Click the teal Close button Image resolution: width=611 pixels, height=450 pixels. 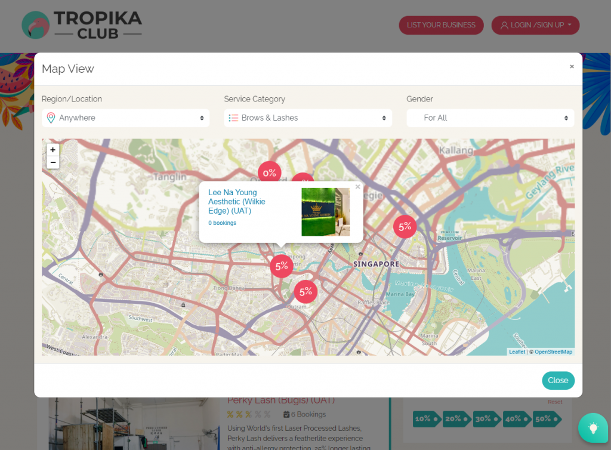[x=558, y=380]
